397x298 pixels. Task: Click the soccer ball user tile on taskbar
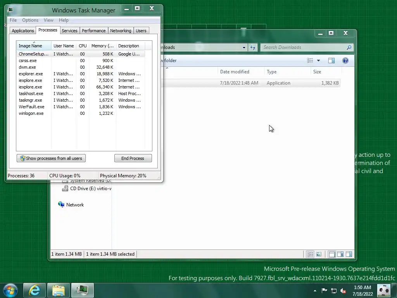pos(384,291)
